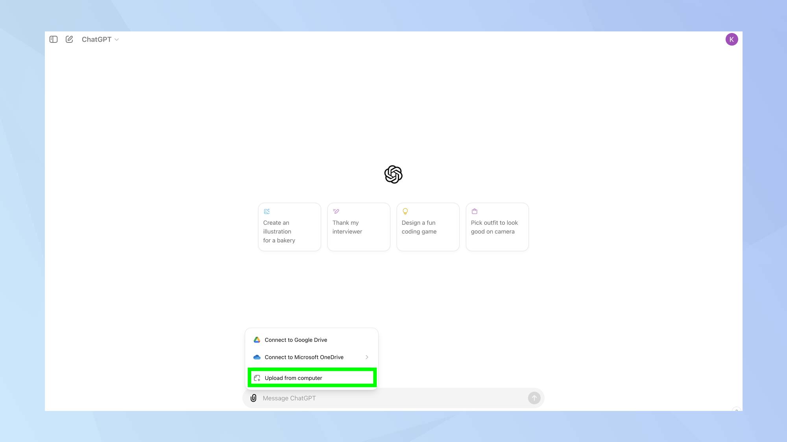The width and height of the screenshot is (787, 442).
Task: Click the upload from computer icon
Action: (257, 378)
